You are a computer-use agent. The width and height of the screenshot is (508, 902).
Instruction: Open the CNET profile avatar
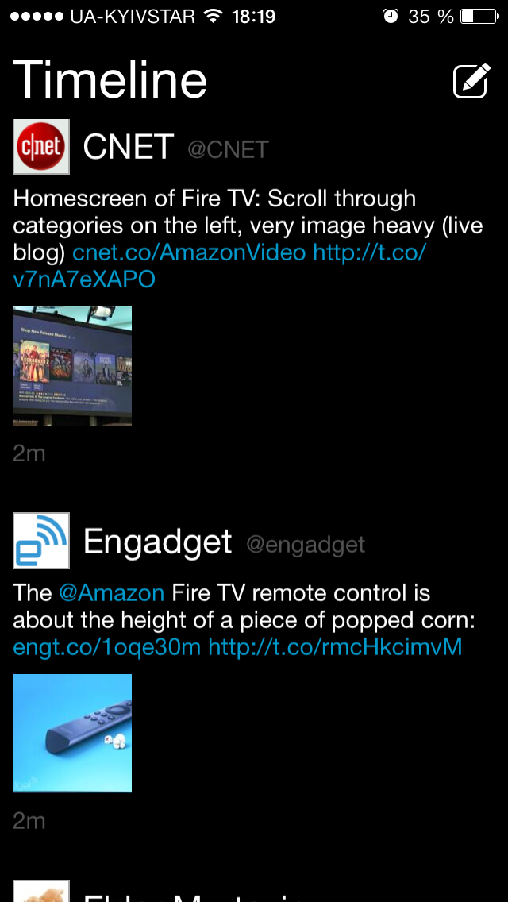point(41,147)
